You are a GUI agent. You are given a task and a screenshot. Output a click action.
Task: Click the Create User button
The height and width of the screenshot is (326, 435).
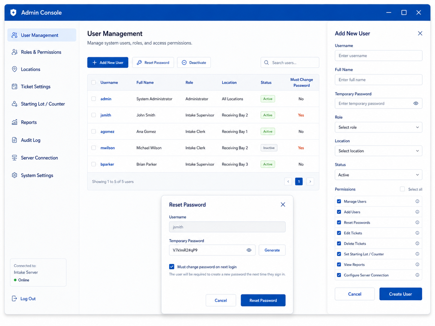(x=400, y=294)
